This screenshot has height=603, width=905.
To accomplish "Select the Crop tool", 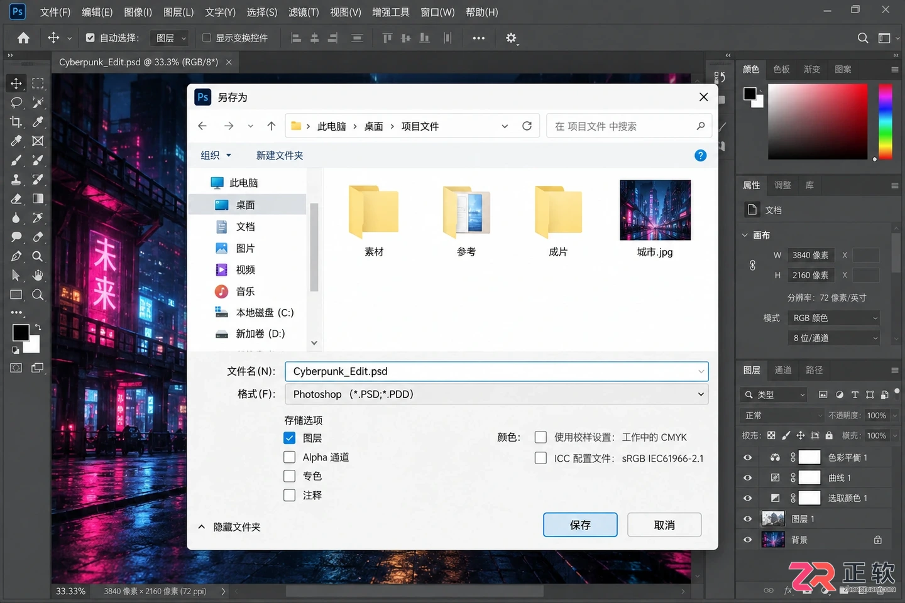I will [x=16, y=122].
